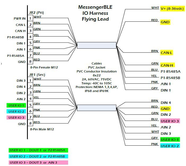Viewport: 186px width, 166px height.
Task: Select the pink USER IO 3 label beside JR1 pin 7
Action: point(16,118)
